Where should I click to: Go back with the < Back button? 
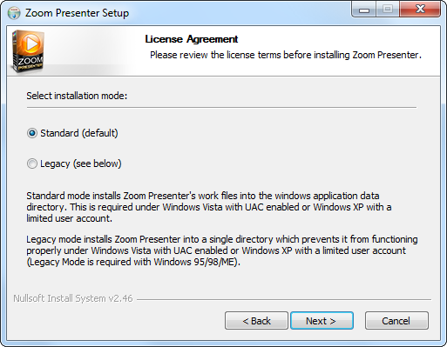pos(256,321)
